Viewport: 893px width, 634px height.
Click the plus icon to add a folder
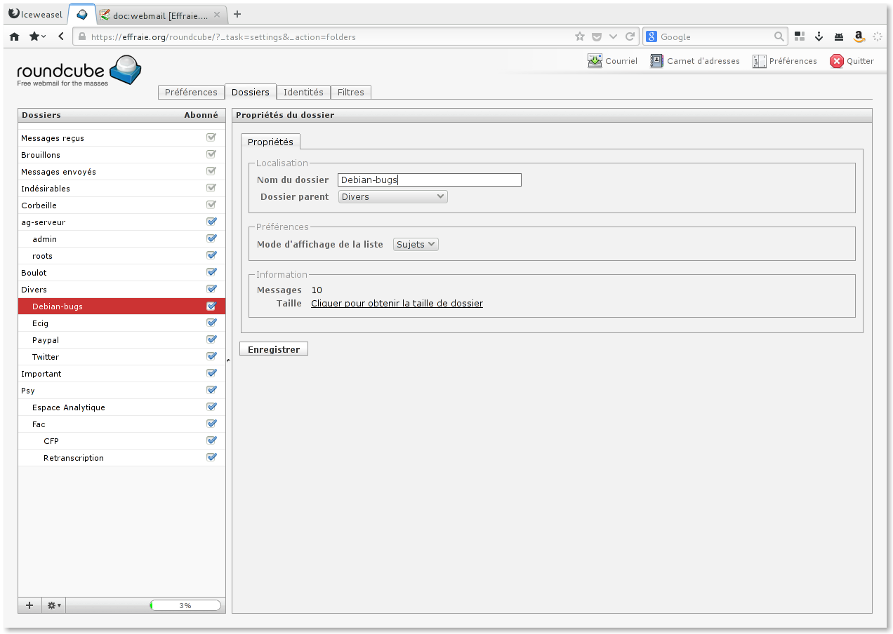pos(29,605)
